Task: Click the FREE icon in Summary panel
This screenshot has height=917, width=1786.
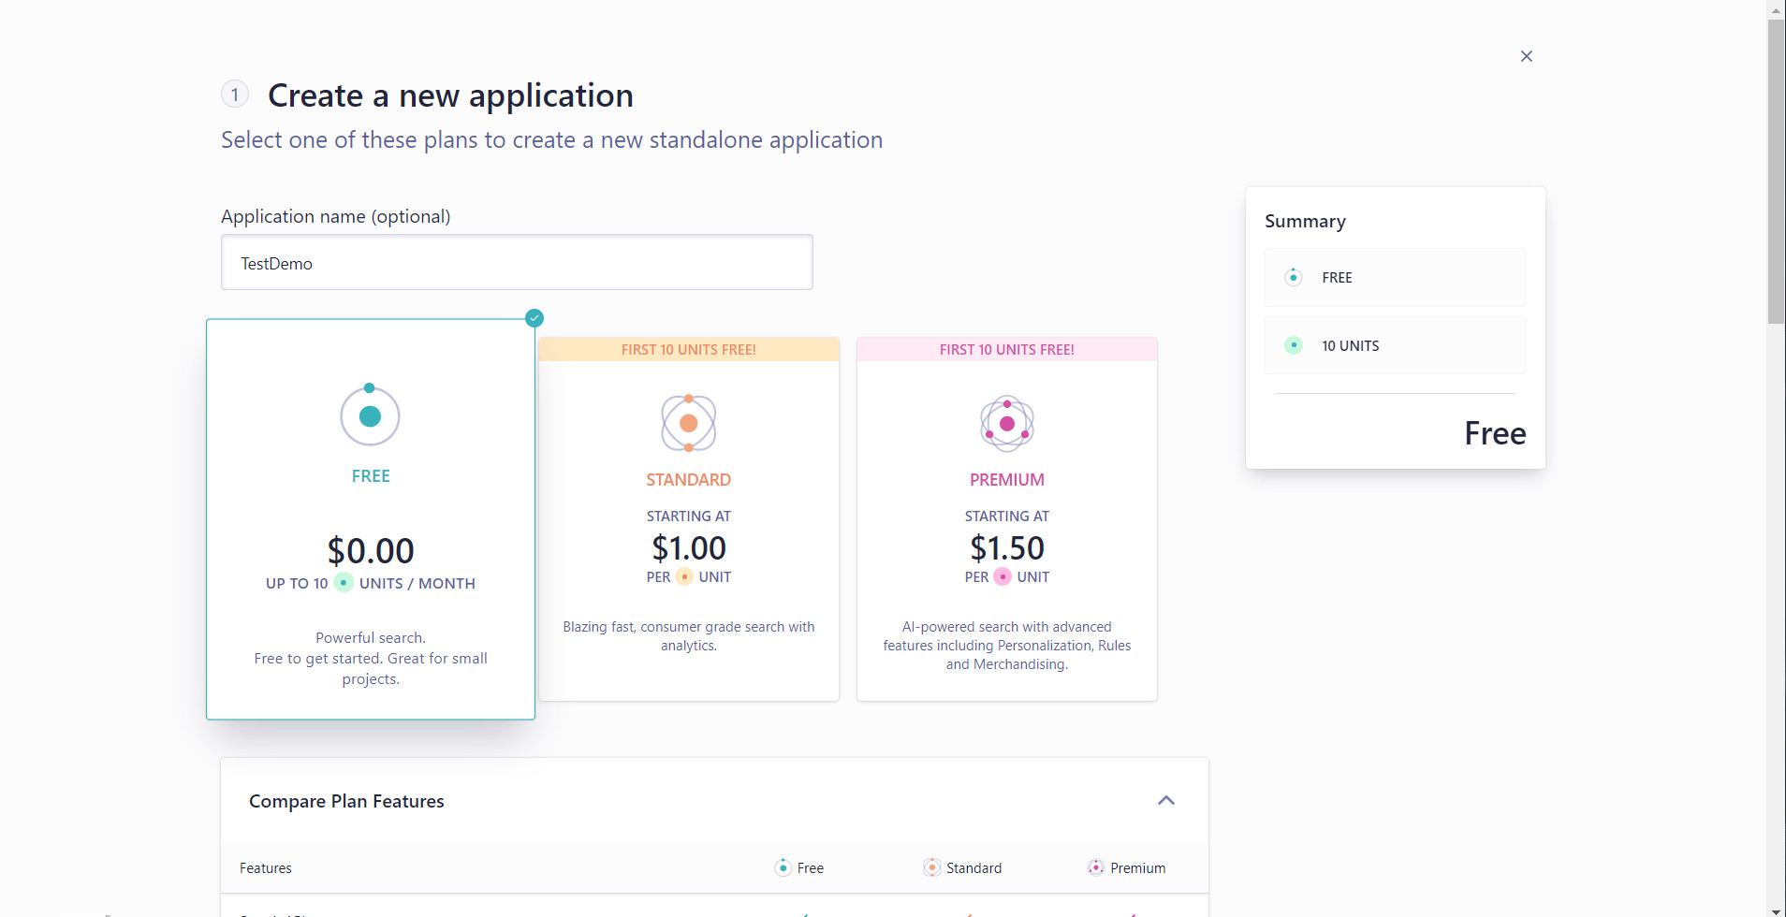Action: [1293, 277]
